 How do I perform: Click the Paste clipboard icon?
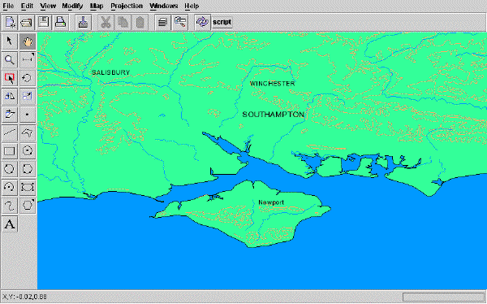click(x=140, y=23)
